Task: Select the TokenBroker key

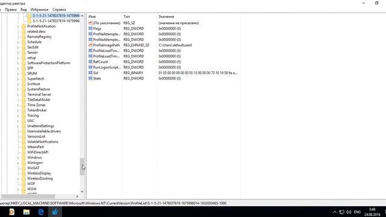Action: (37, 110)
